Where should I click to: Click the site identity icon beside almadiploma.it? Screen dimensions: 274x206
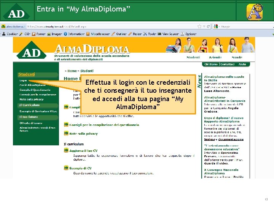tap(3, 26)
